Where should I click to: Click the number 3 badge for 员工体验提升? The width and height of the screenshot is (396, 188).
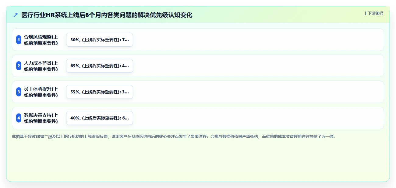click(x=19, y=92)
